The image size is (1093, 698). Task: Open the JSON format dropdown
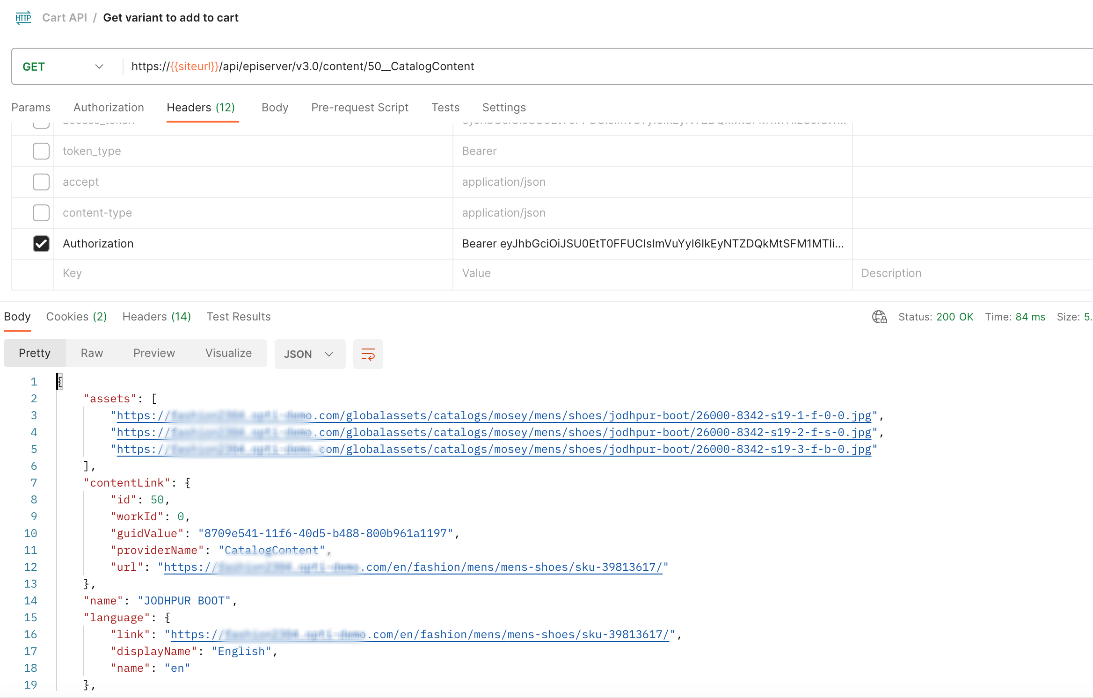[x=309, y=354]
